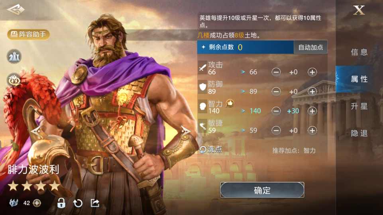Go back using the top-left arrow icon

click(x=16, y=10)
